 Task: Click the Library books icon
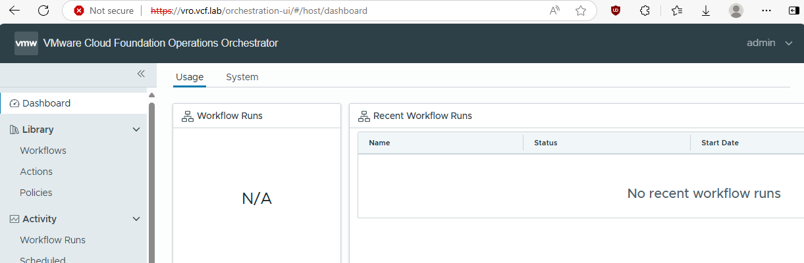click(x=14, y=130)
